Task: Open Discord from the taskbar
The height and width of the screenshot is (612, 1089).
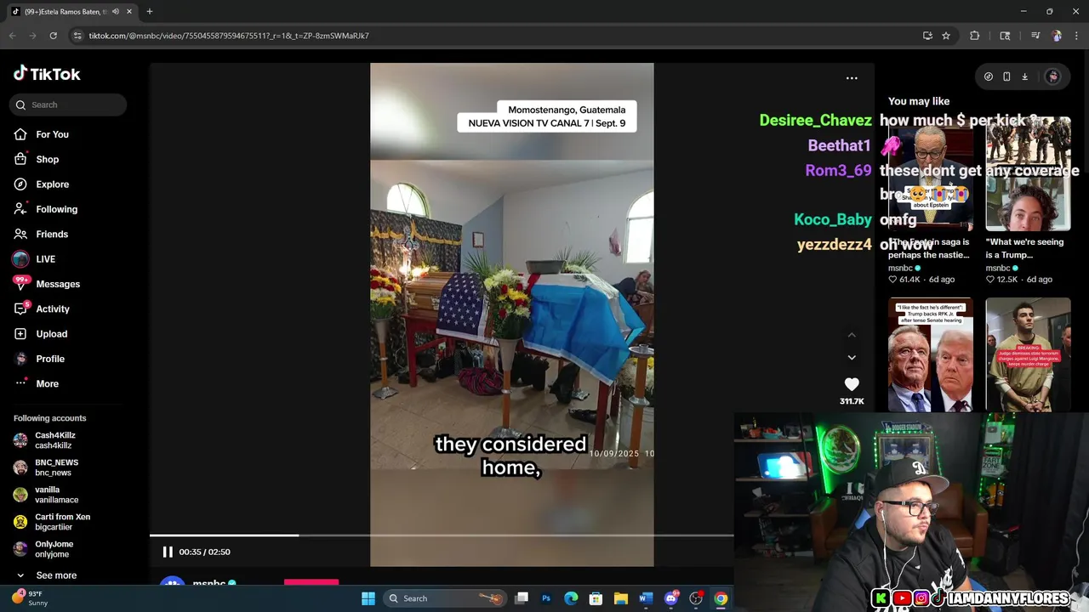Action: click(670, 598)
